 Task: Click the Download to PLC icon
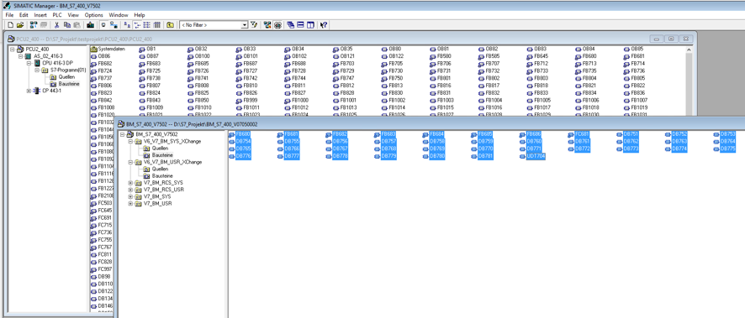click(90, 24)
